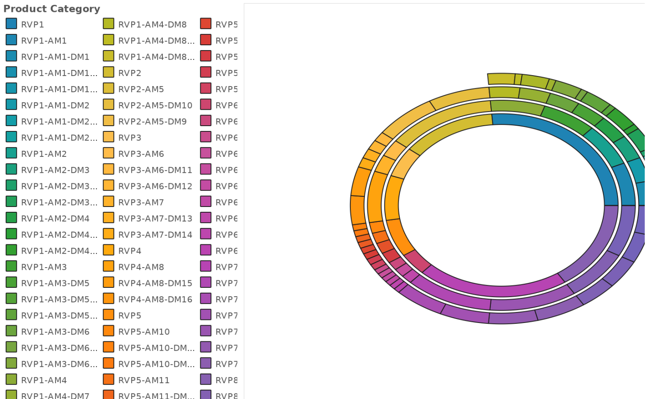
Task: Click the RVP1-AM3 legend swatch
Action: tap(11, 266)
